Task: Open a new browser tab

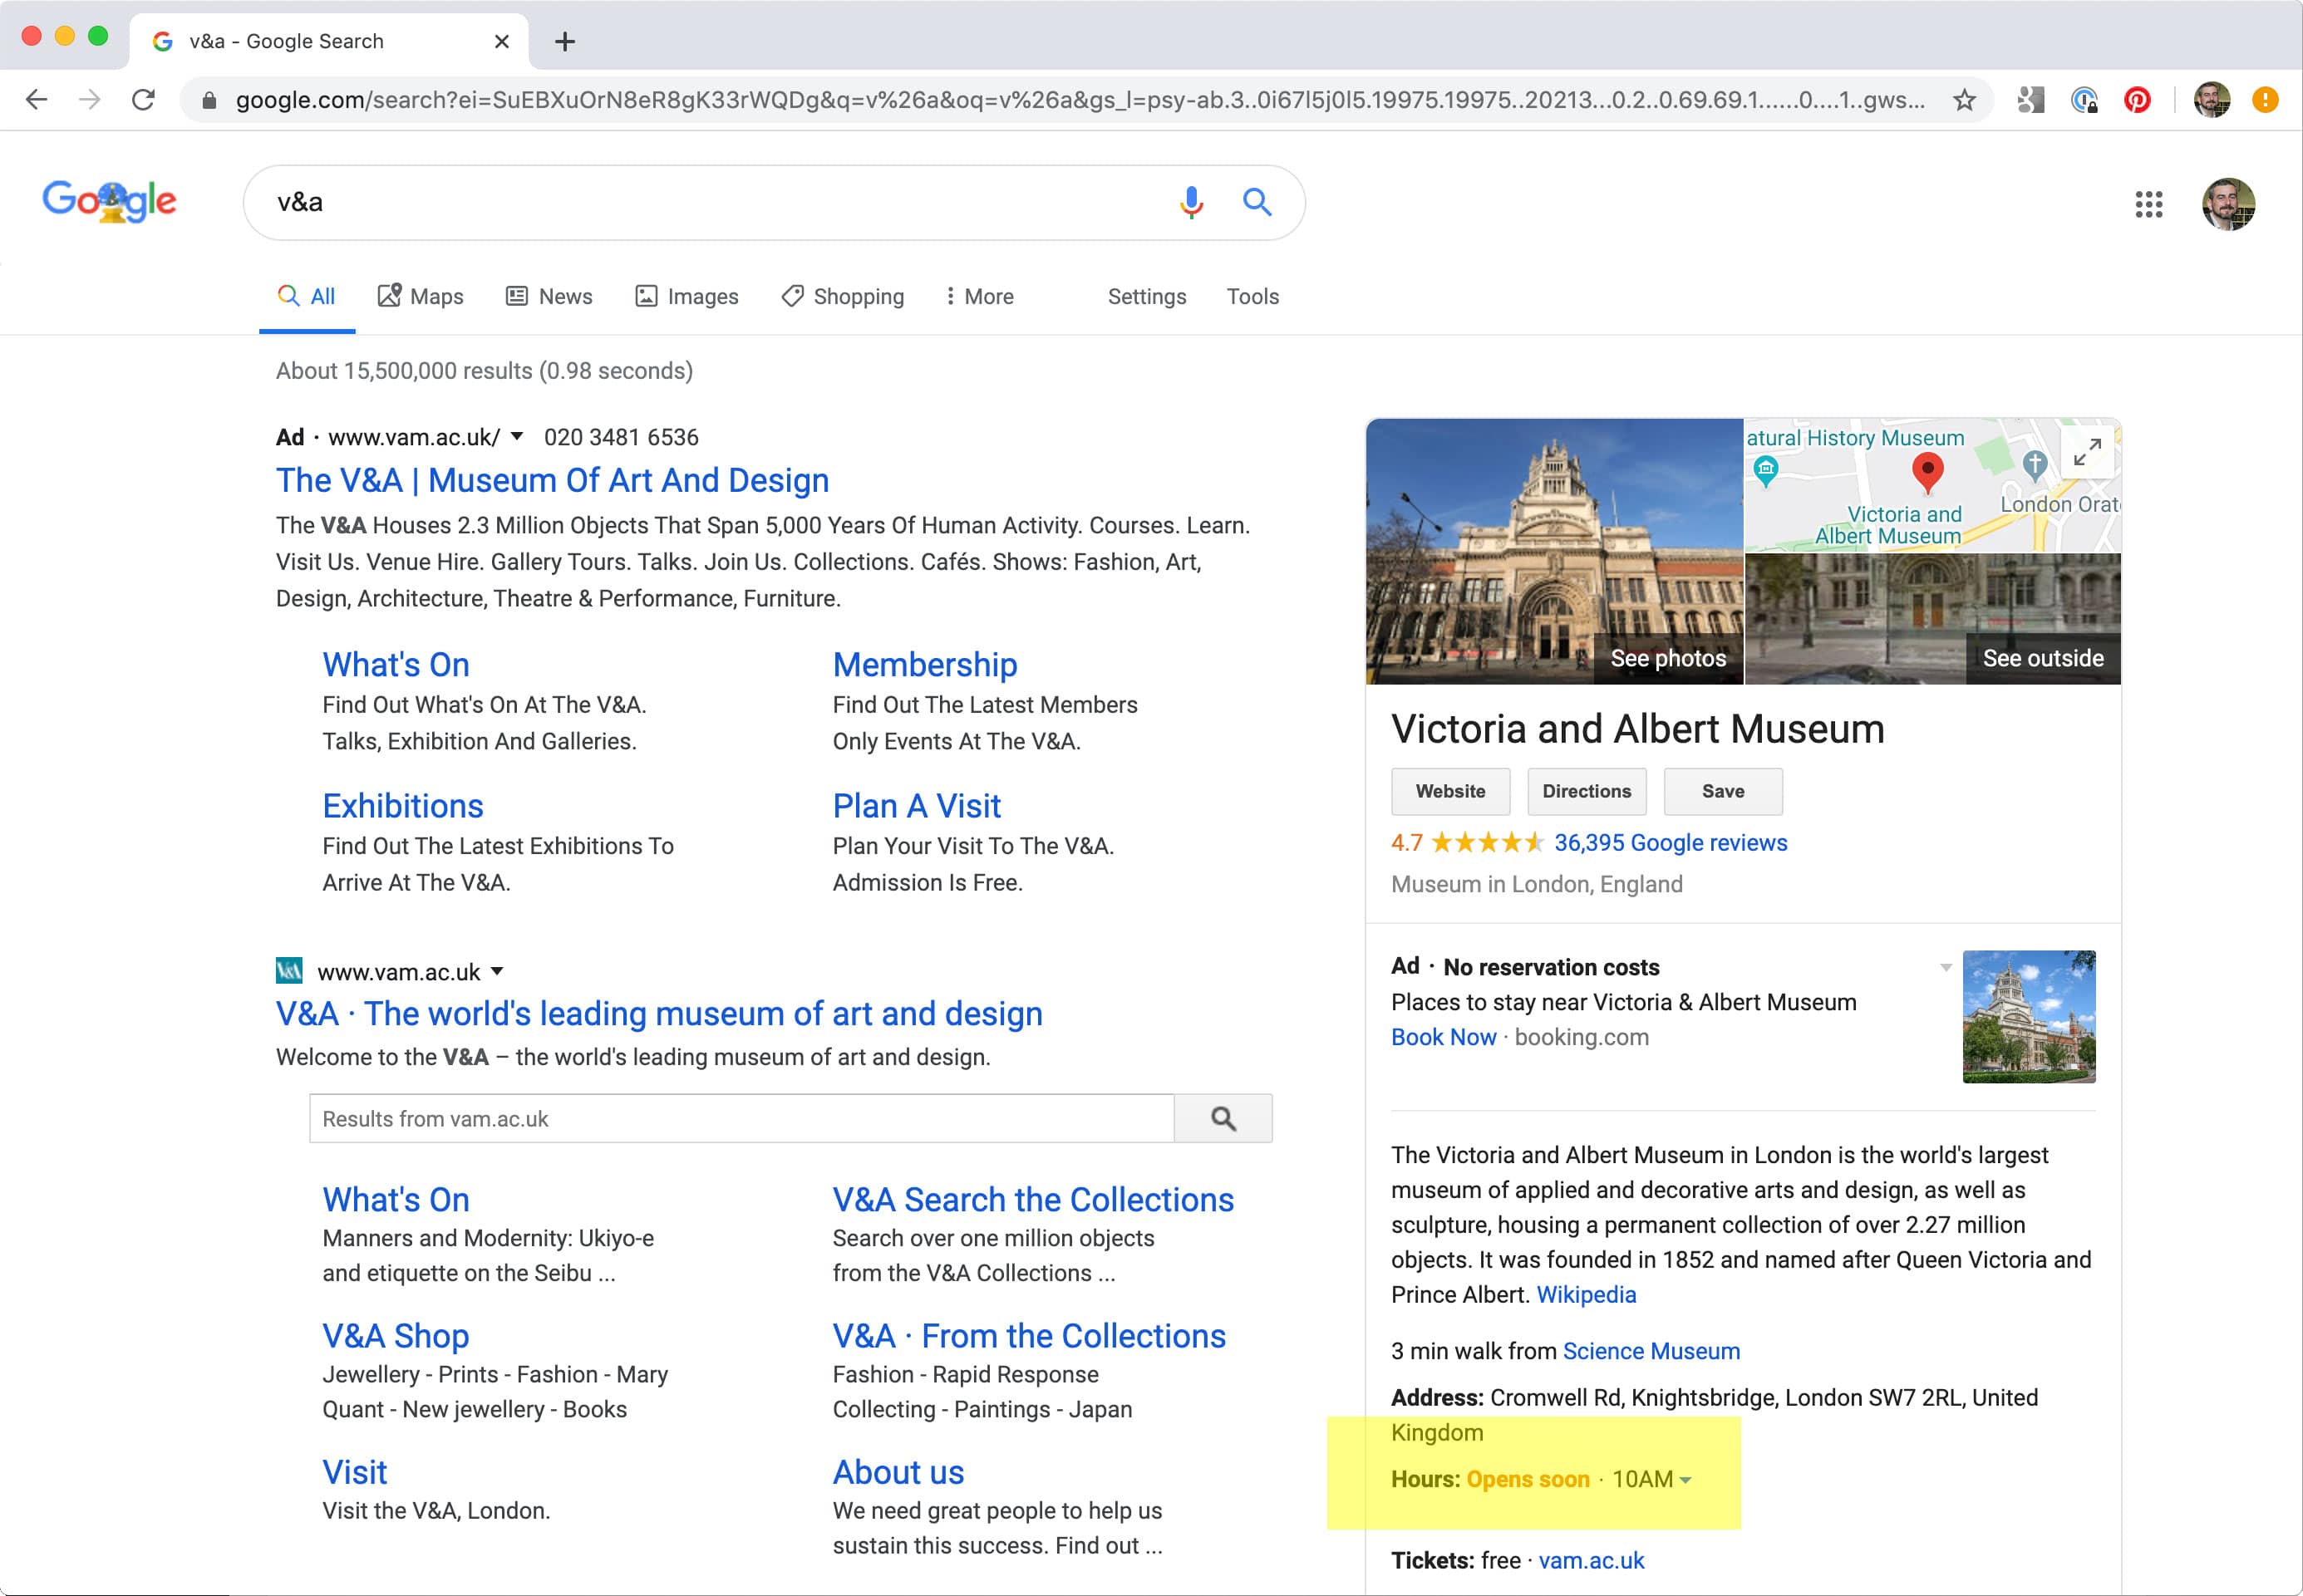Action: click(564, 41)
